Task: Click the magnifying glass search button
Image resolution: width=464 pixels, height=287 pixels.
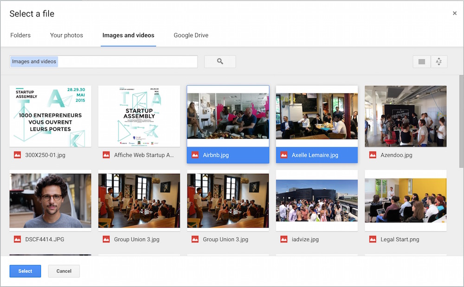Action: (x=220, y=62)
